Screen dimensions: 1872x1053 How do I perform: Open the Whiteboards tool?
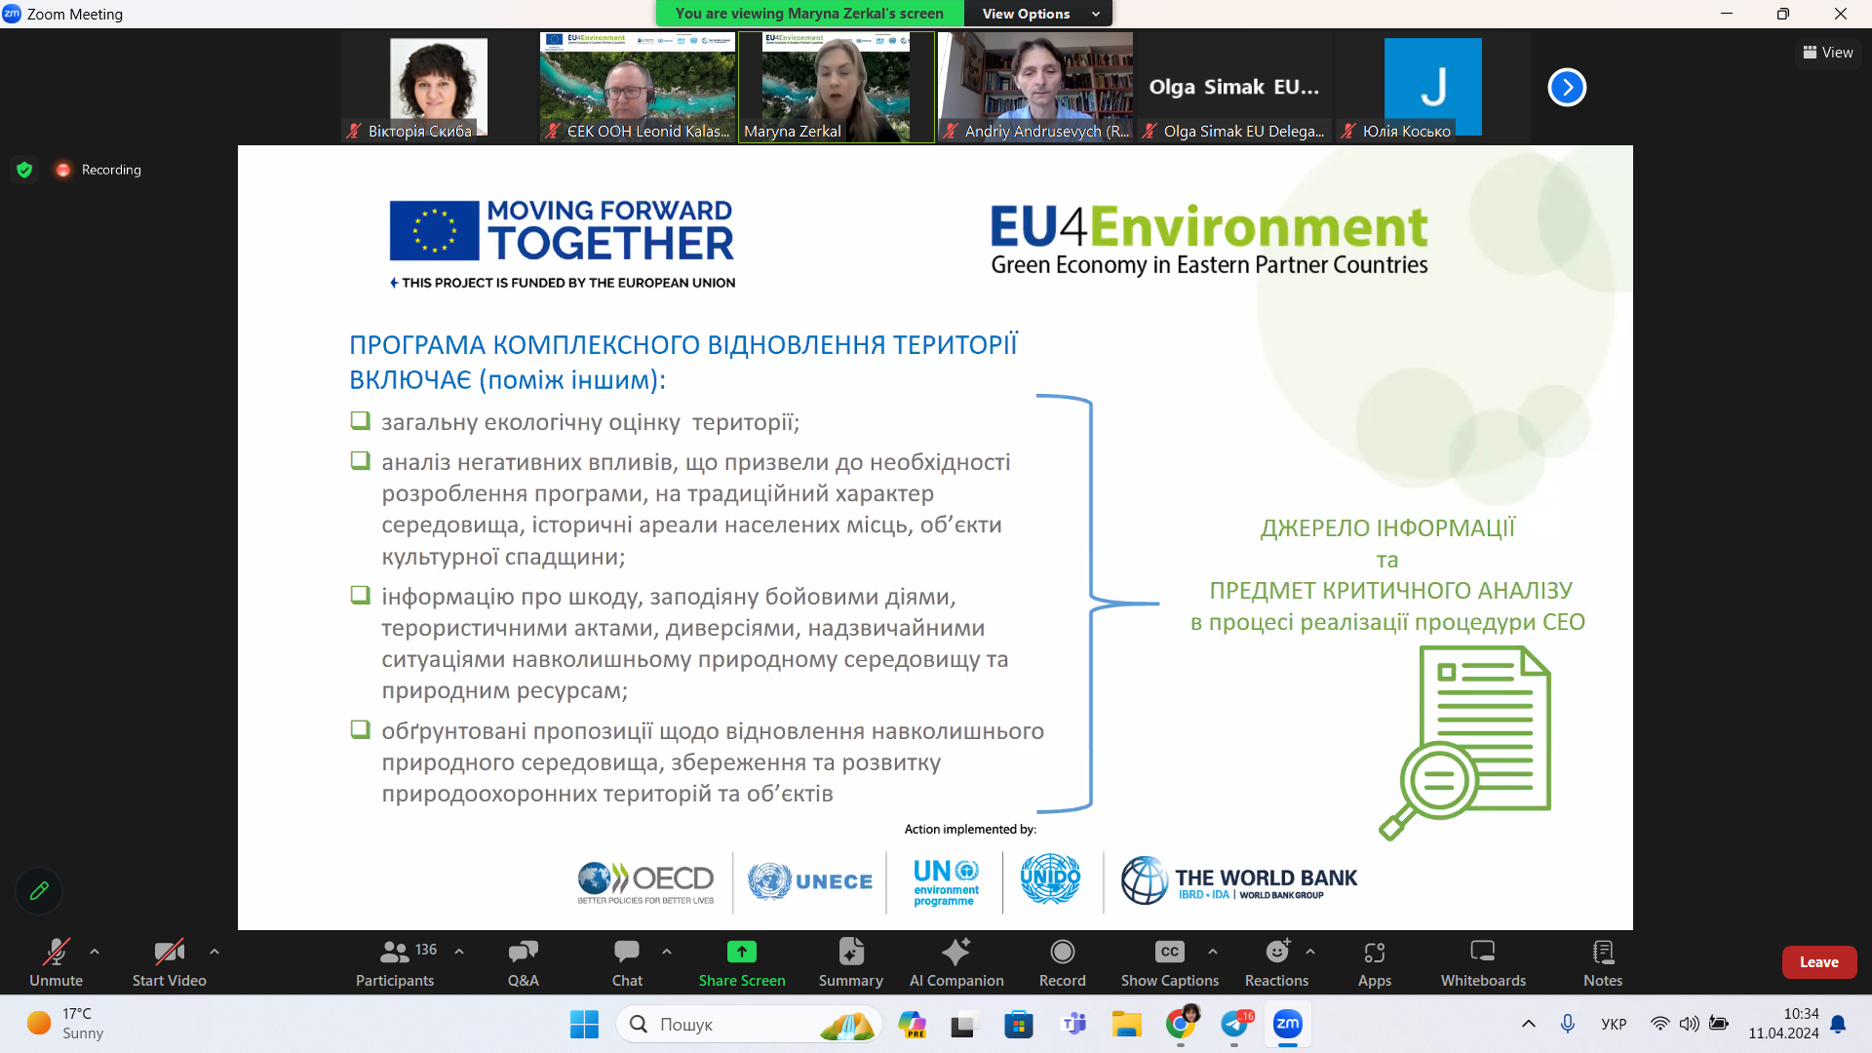tap(1482, 961)
